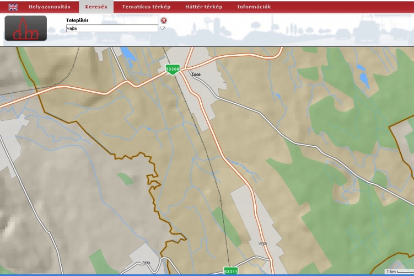414x276 pixels.
Task: Click the green 63306 road marker
Action: (x=173, y=69)
